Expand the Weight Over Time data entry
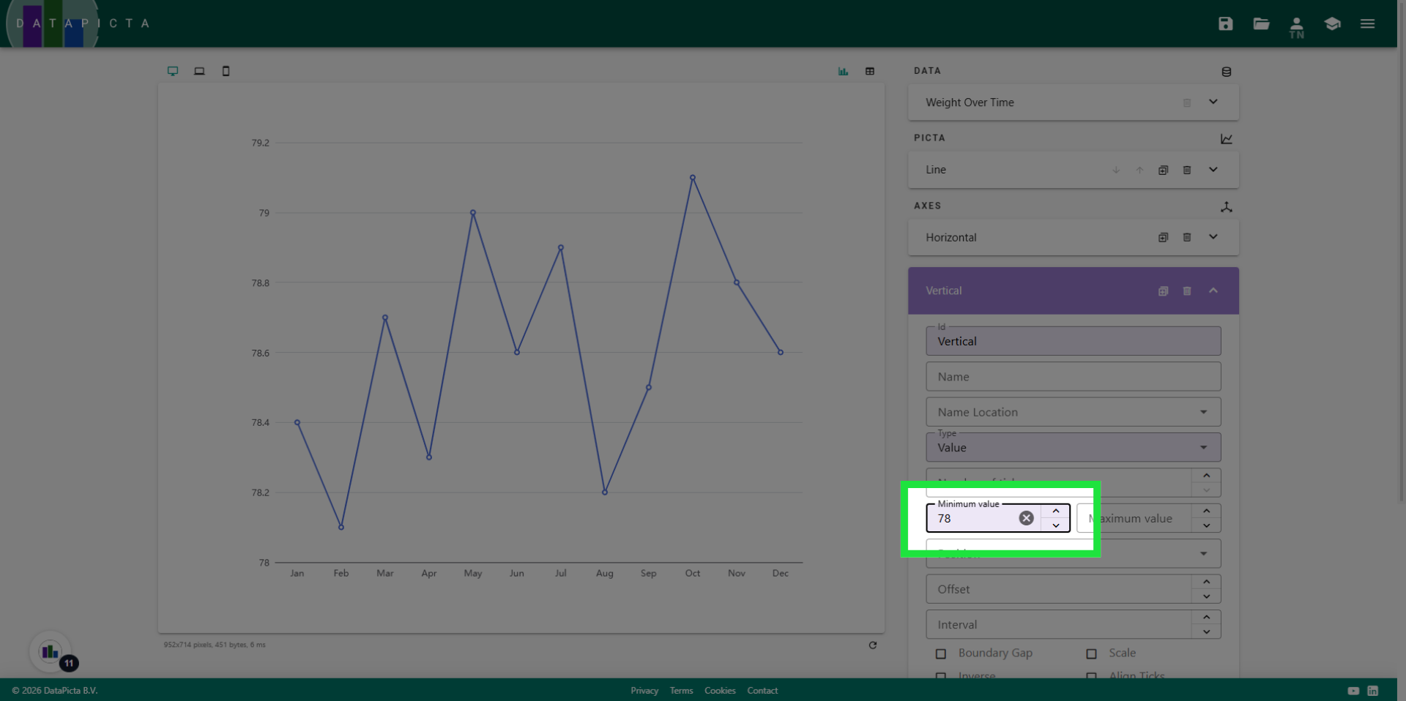The width and height of the screenshot is (1406, 701). [1213, 102]
